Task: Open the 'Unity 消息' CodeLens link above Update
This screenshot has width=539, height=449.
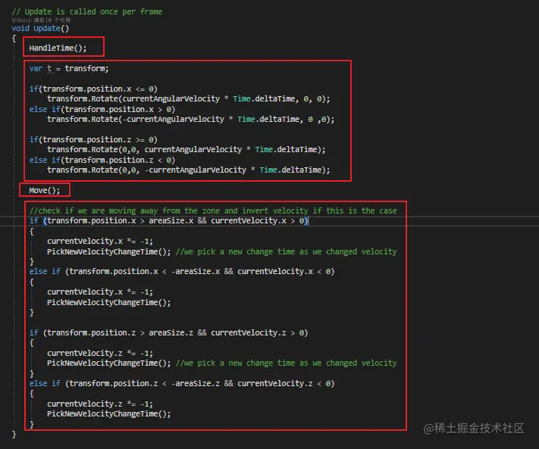Action: [x=30, y=20]
